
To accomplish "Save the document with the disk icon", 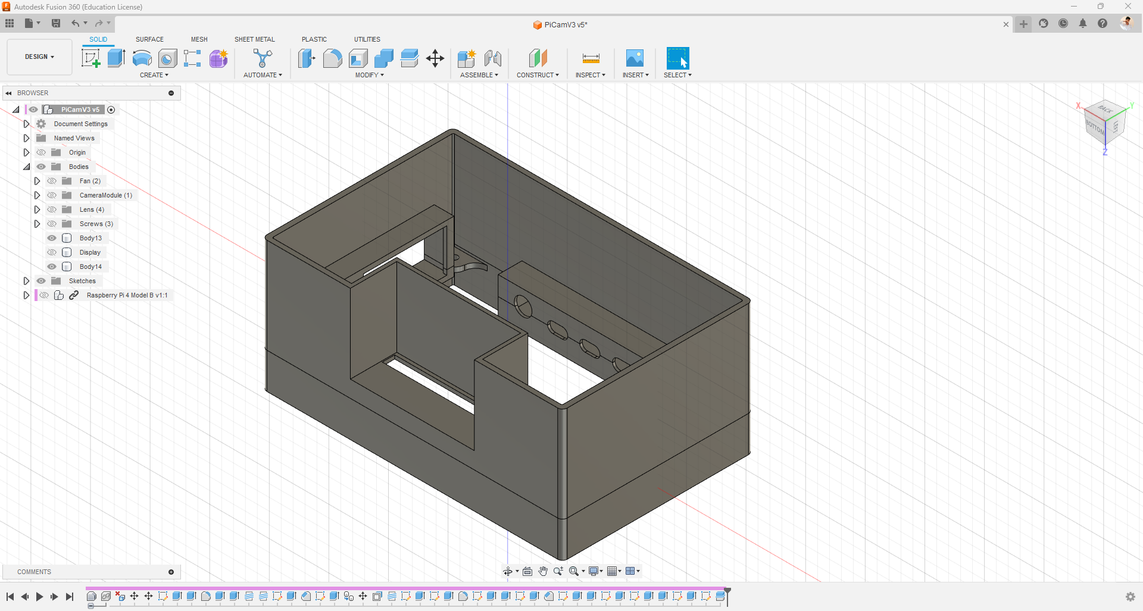I will pos(56,23).
